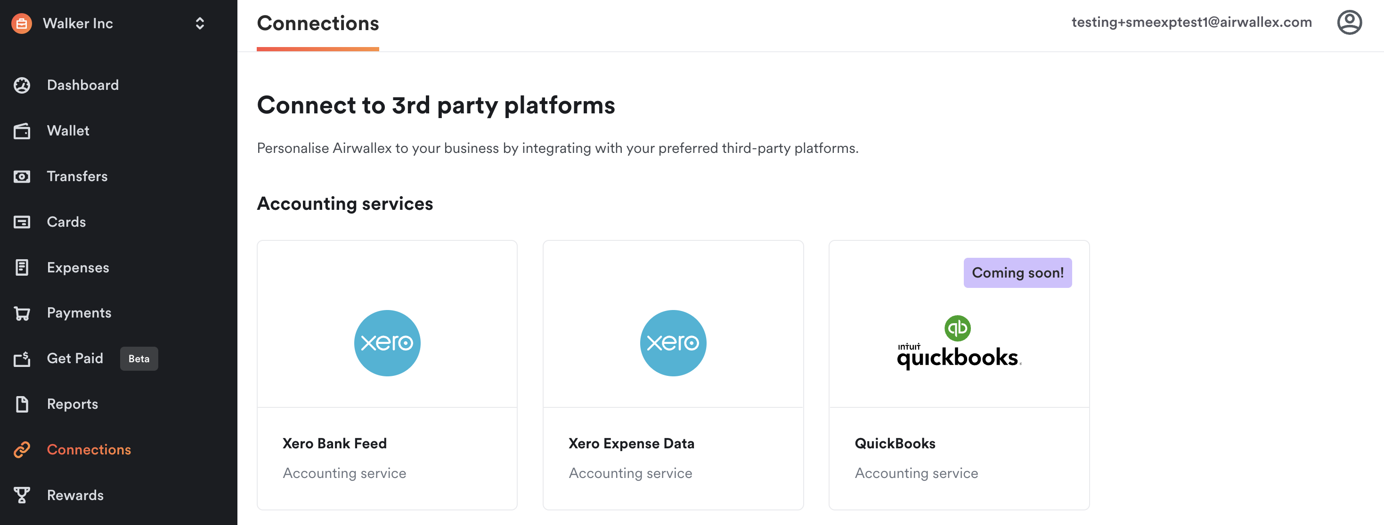
Task: Open the user profile avatar icon
Action: pyautogui.click(x=1349, y=23)
